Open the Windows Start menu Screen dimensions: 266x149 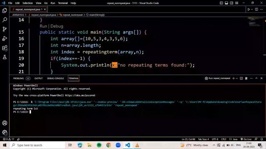point(5,145)
